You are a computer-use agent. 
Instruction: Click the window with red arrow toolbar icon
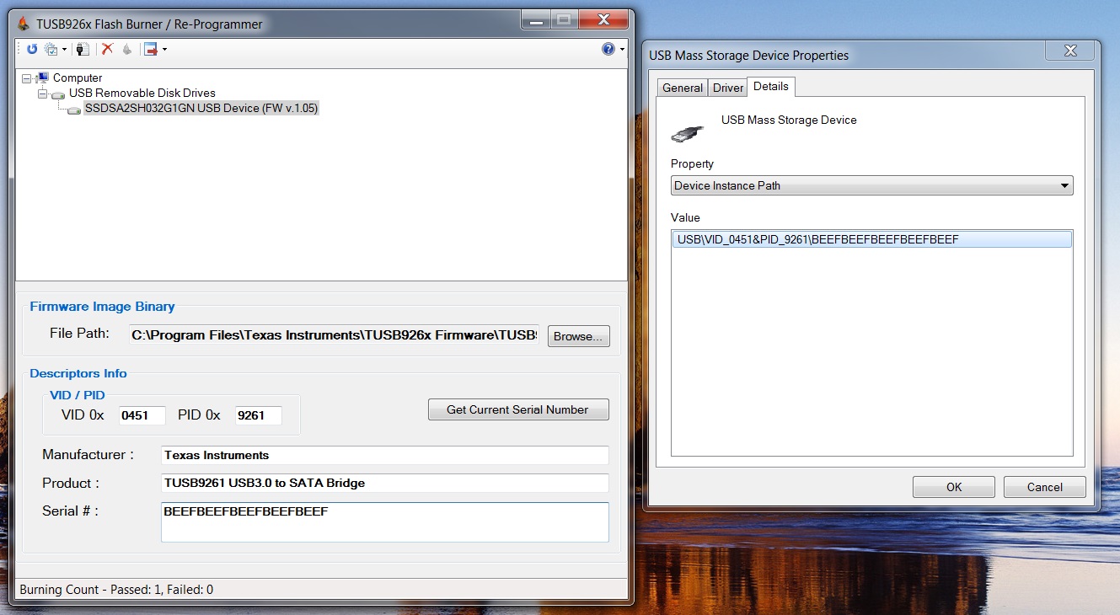(151, 50)
